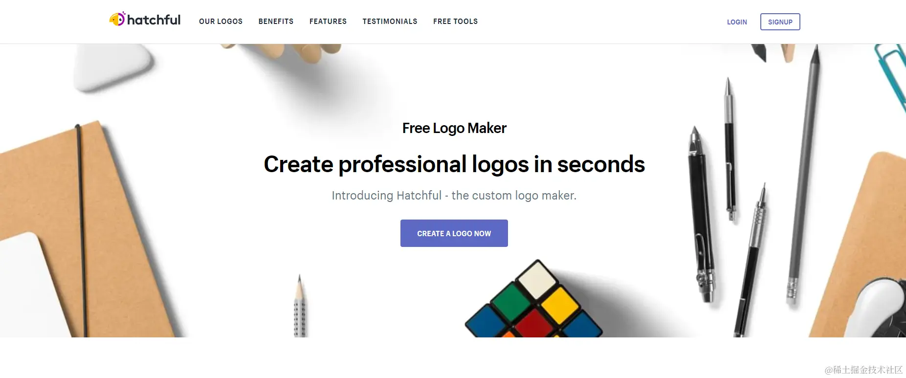Open the Testimonials navigation link
Image resolution: width=906 pixels, height=378 pixels.
pos(390,22)
